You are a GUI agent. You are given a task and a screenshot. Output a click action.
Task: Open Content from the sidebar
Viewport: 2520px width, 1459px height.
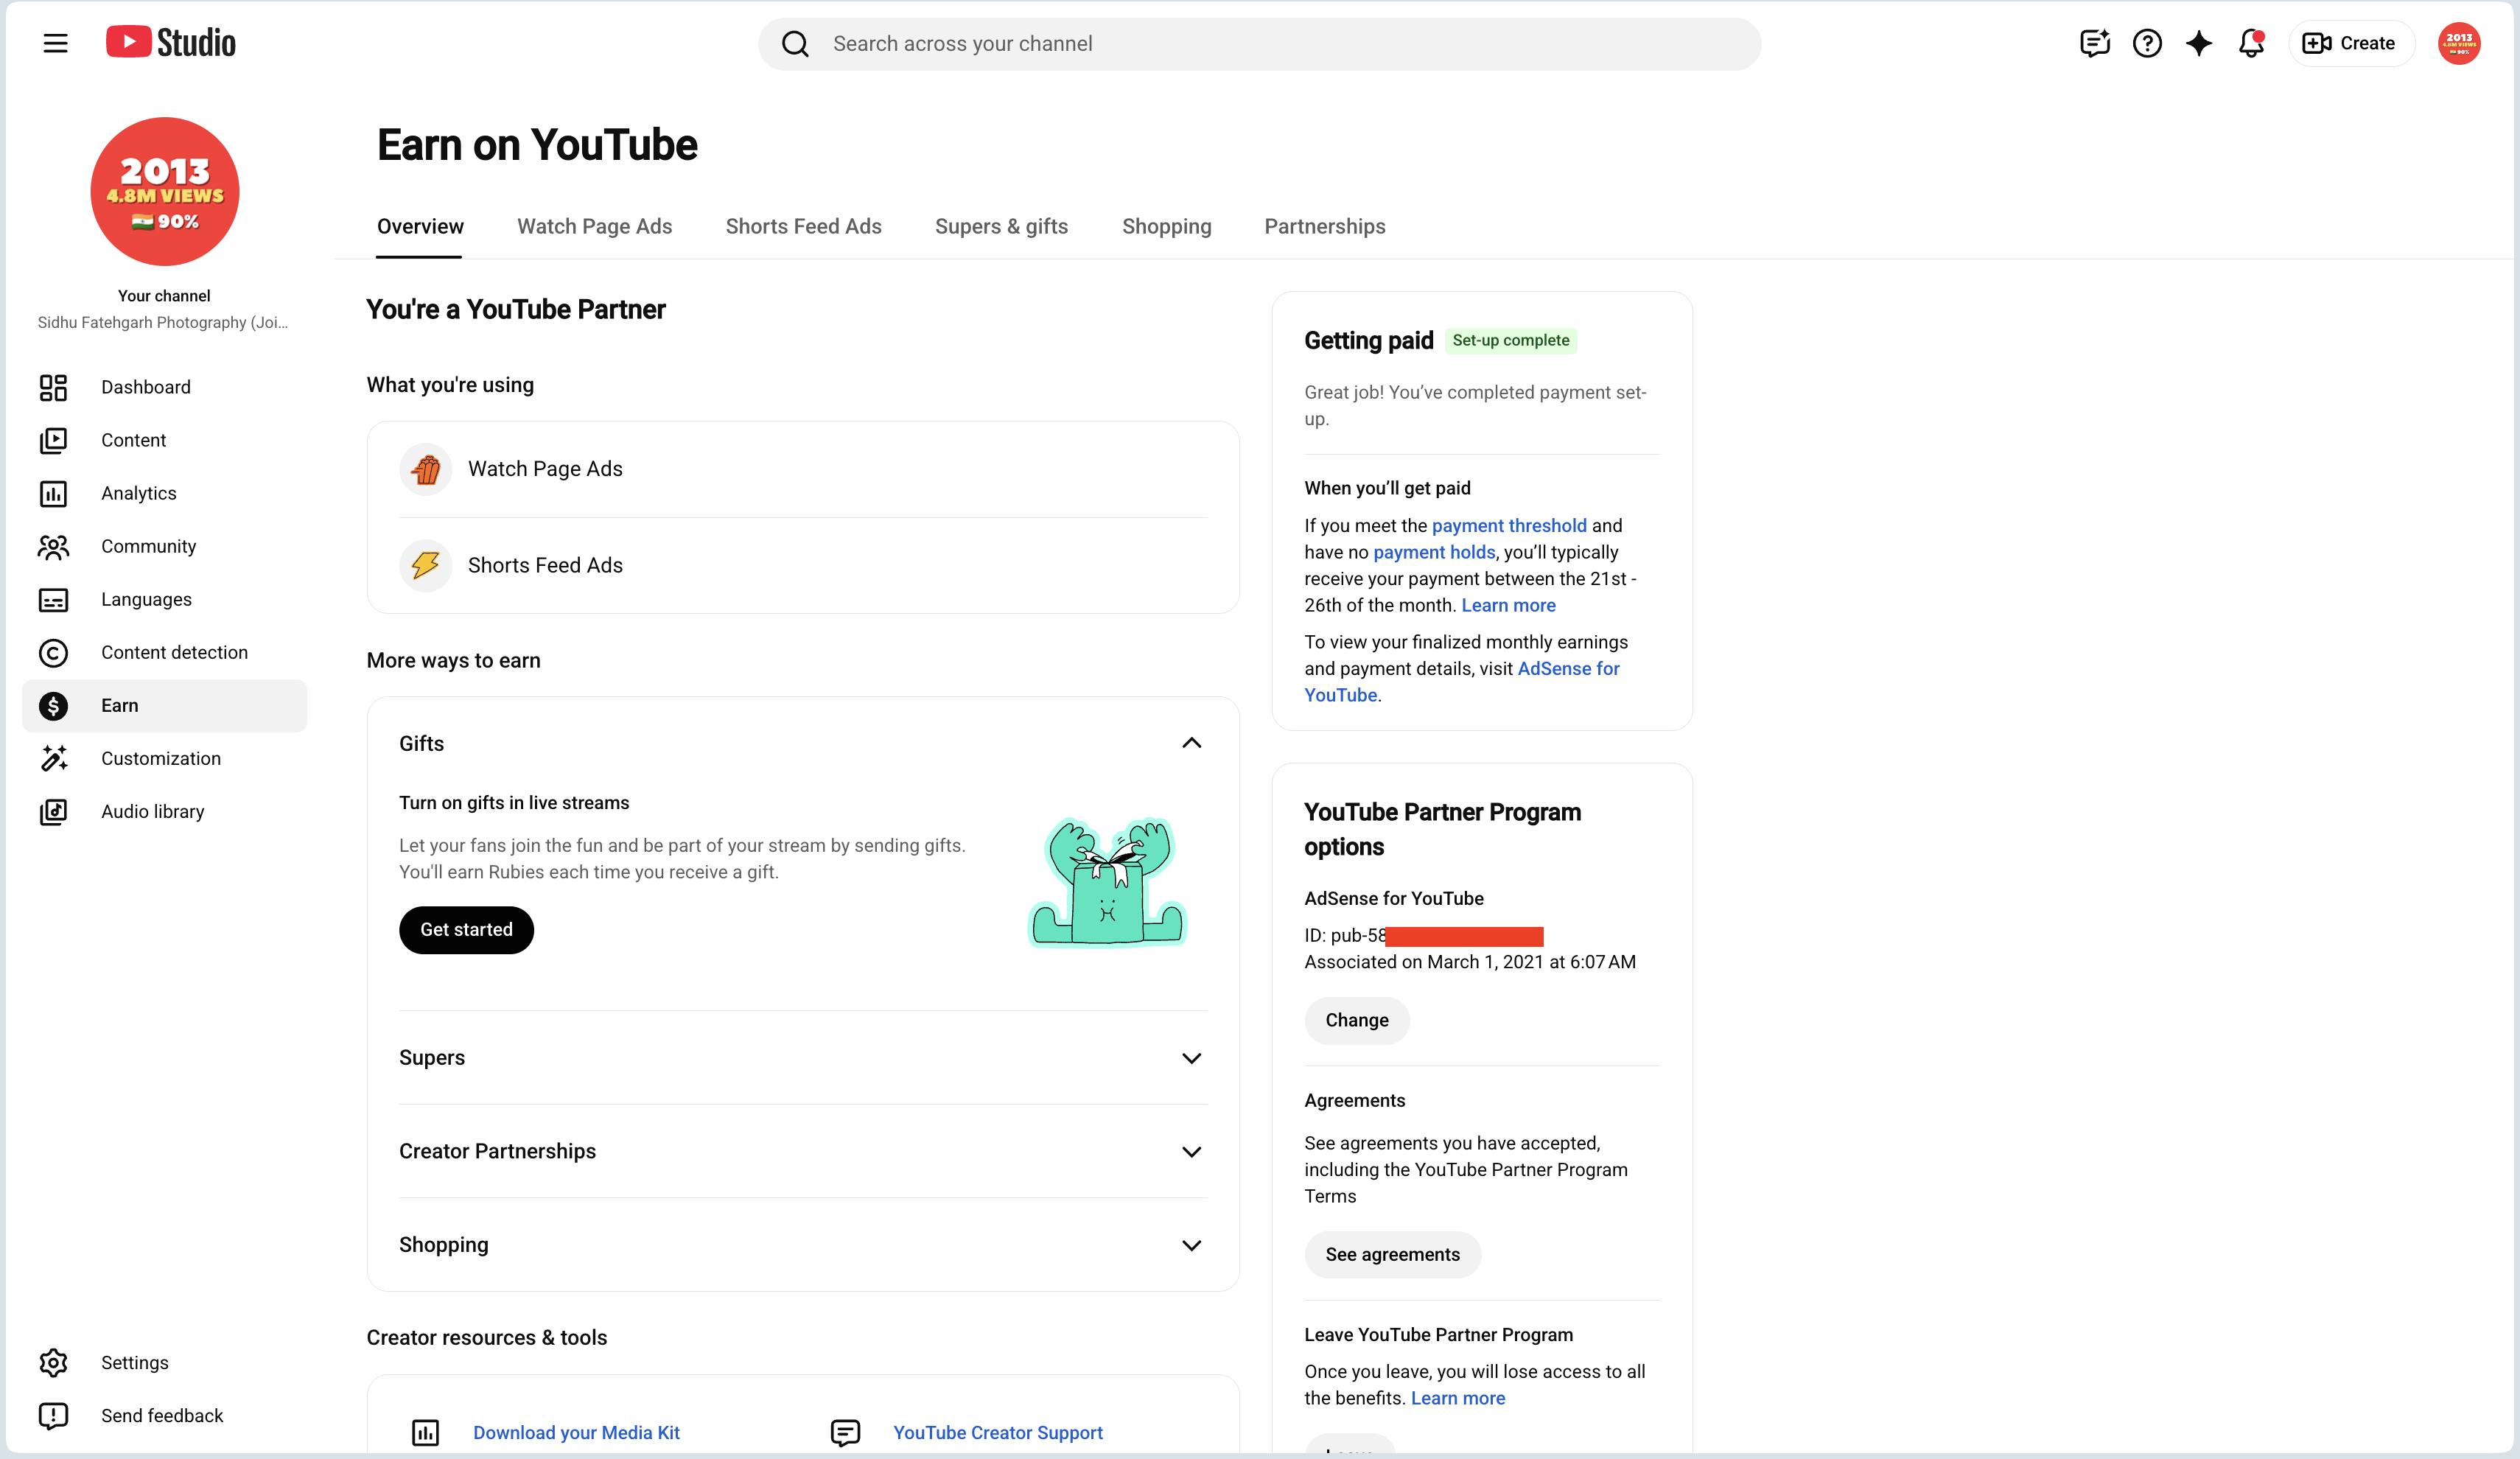[164, 440]
